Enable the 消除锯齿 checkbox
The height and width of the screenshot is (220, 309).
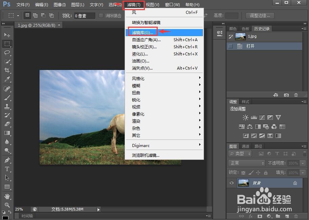101,15
